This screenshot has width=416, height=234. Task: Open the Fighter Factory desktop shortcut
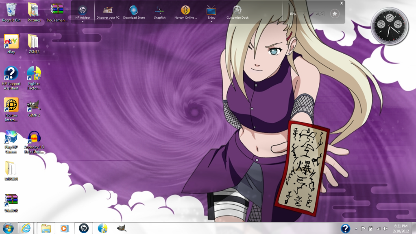[34, 78]
